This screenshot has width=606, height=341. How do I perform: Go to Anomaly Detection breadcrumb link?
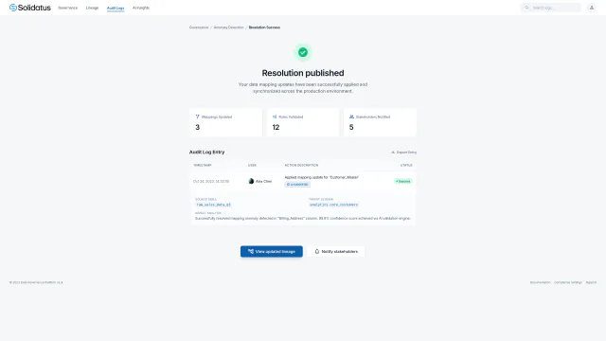[228, 27]
